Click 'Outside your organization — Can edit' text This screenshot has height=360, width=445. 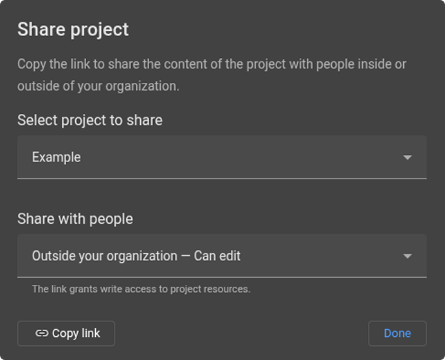coord(136,256)
